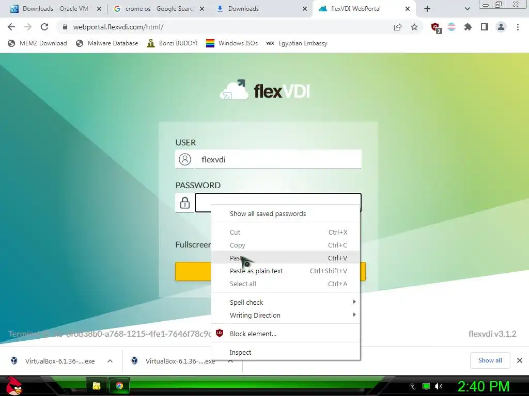Open the volume speaker tray icon
This screenshot has height=396, width=529.
pos(439,386)
